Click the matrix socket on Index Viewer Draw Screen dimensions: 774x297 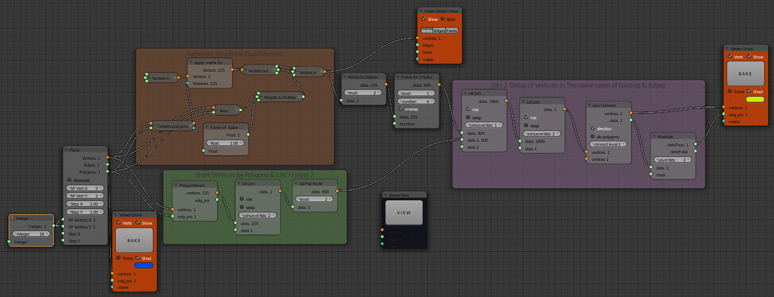pos(417,60)
